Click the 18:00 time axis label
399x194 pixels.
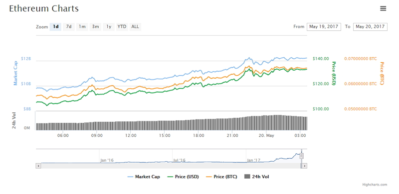pos(199,135)
